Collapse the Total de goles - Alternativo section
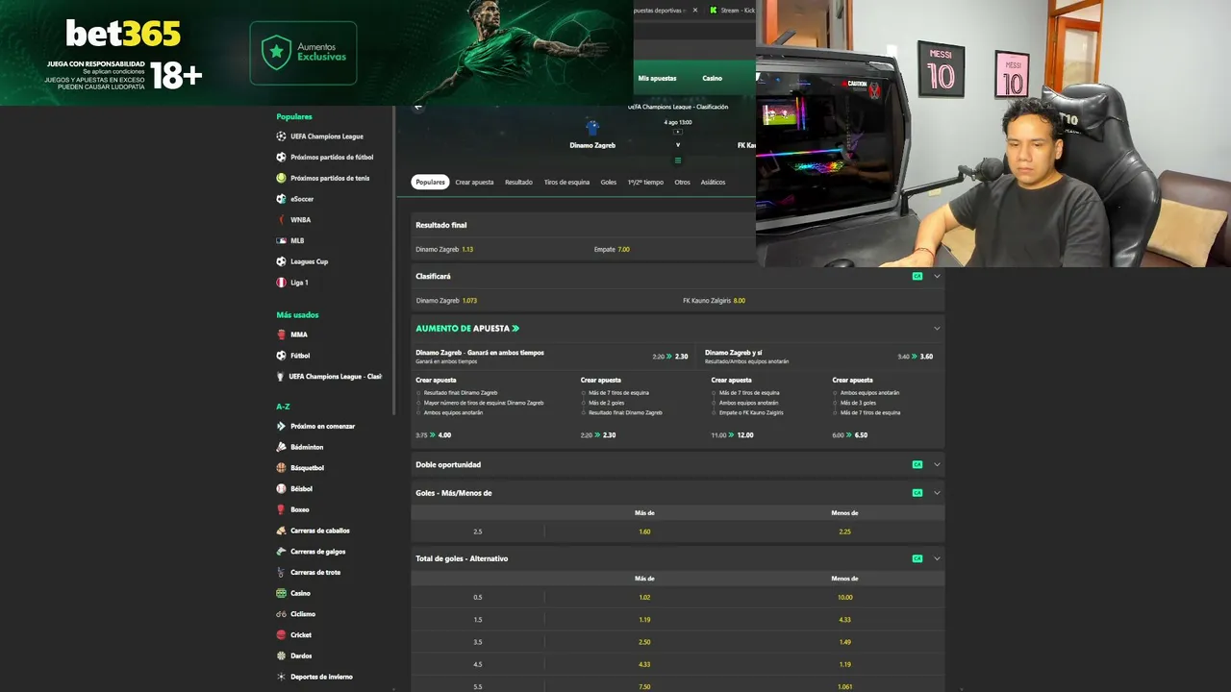This screenshot has width=1231, height=692. (937, 558)
